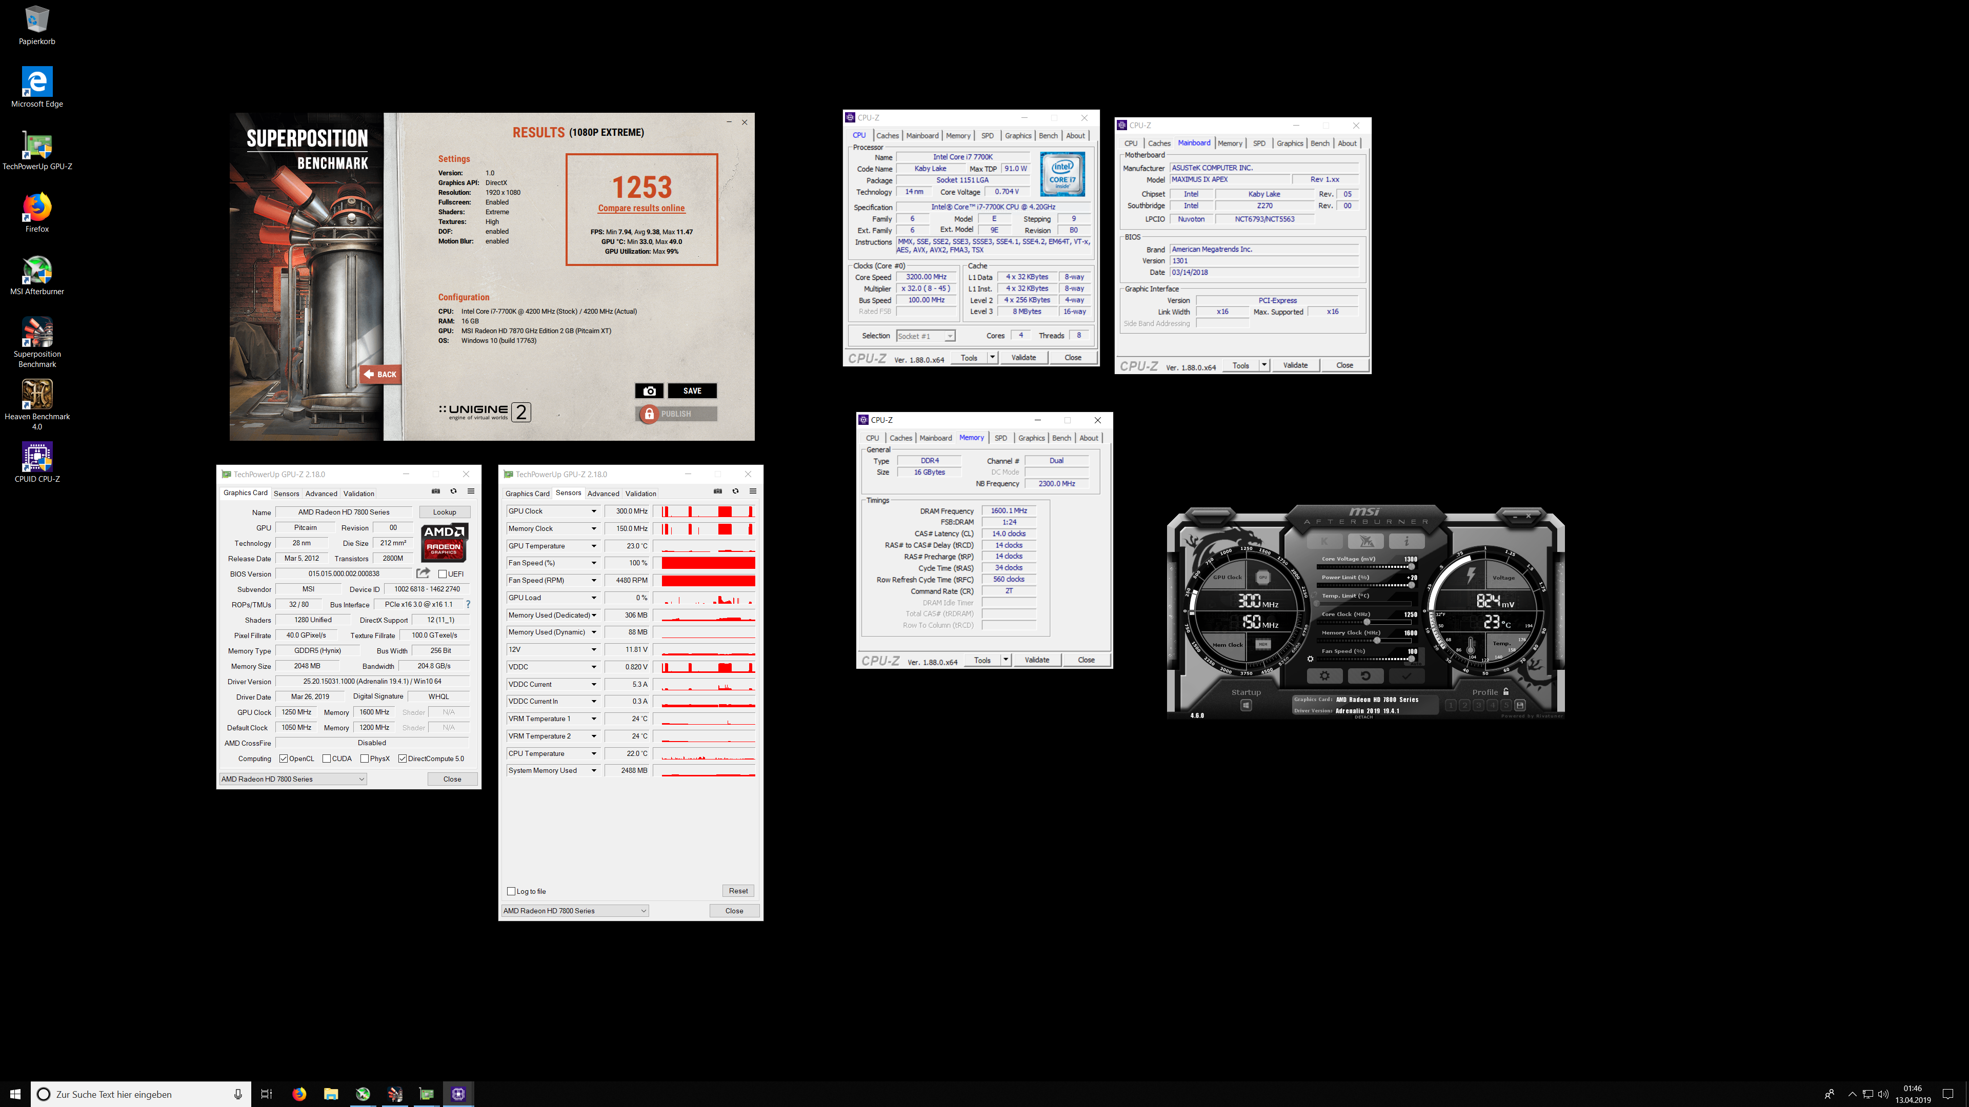Click Validate in CPU-Z Mainboard window
The image size is (1969, 1107).
pos(1295,365)
